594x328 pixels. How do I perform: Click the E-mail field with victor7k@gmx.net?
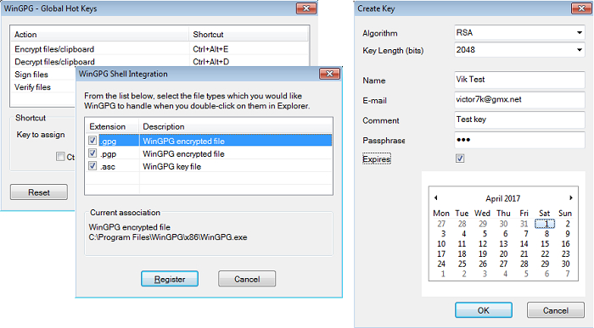click(519, 100)
